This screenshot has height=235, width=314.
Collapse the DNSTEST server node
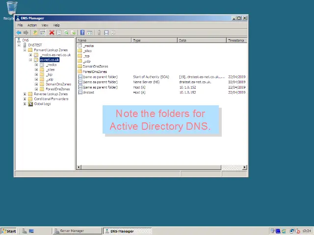pos(19,45)
